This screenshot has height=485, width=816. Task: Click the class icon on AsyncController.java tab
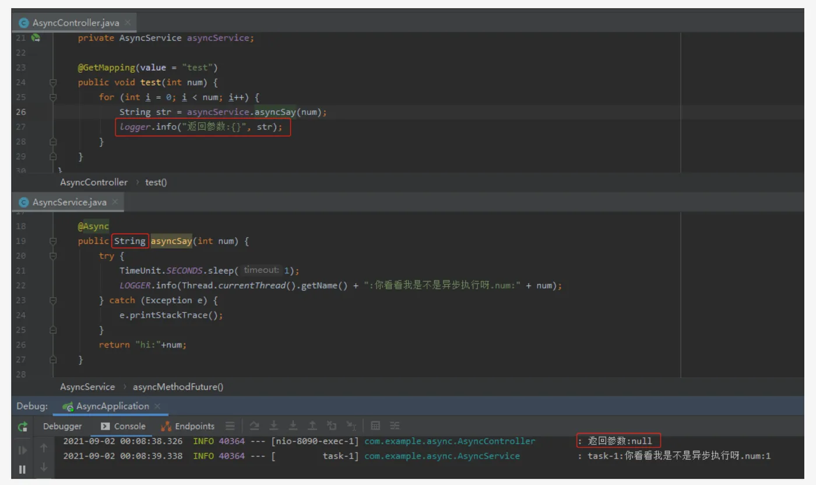24,23
